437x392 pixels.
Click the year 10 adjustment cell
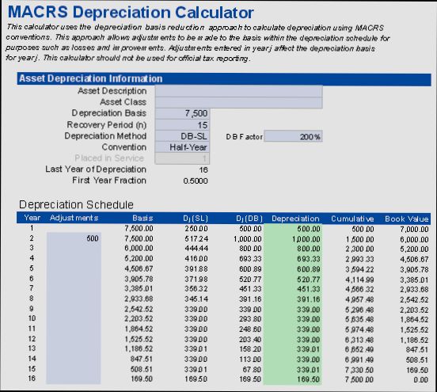point(74,318)
